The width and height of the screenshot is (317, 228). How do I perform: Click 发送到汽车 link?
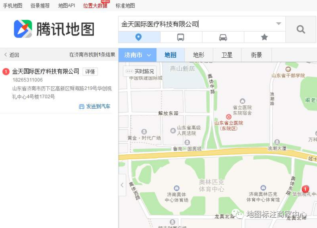pos(95,107)
